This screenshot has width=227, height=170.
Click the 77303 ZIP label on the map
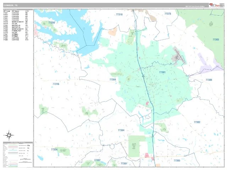(x=216, y=39)
